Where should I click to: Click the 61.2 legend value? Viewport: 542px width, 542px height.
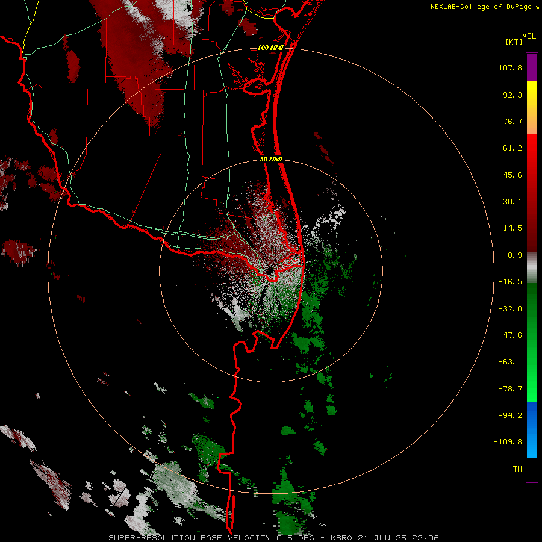tap(512, 148)
